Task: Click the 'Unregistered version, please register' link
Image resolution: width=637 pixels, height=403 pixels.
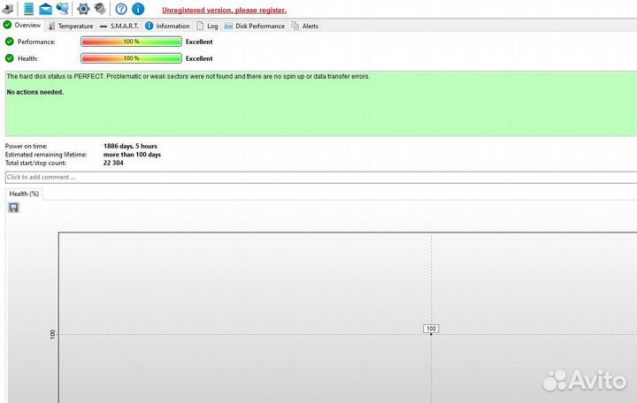Action: click(224, 10)
